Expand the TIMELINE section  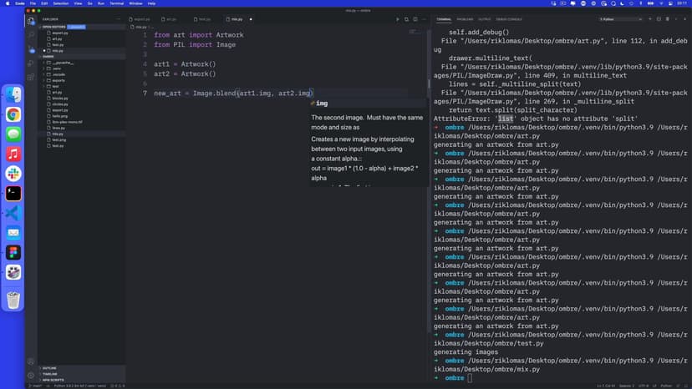[50, 373]
